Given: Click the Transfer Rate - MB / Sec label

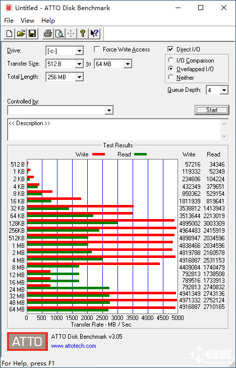Looking at the screenshot, I should point(101,325).
